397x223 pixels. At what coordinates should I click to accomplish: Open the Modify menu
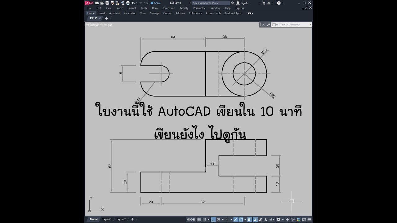pyautogui.click(x=184, y=8)
